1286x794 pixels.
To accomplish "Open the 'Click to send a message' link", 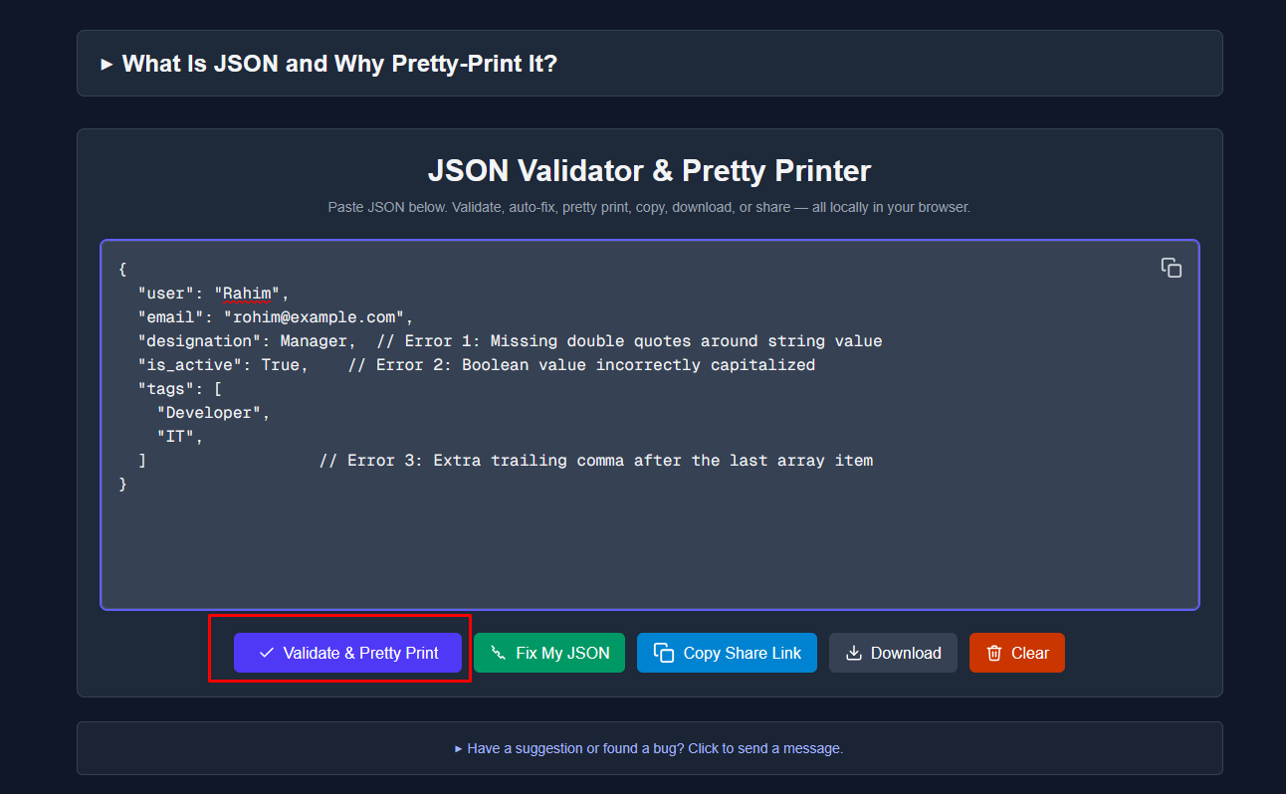I will [x=764, y=748].
